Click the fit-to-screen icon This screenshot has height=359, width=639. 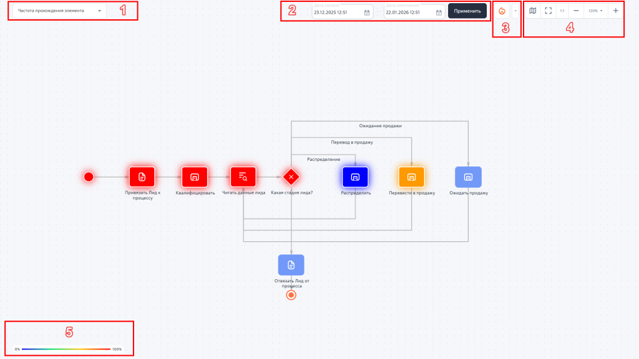click(548, 11)
